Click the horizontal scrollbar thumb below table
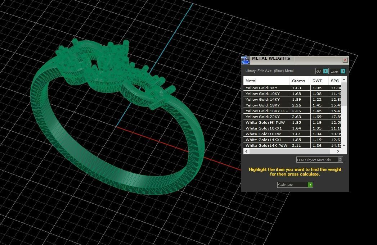377x245 pixels. tap(290, 151)
